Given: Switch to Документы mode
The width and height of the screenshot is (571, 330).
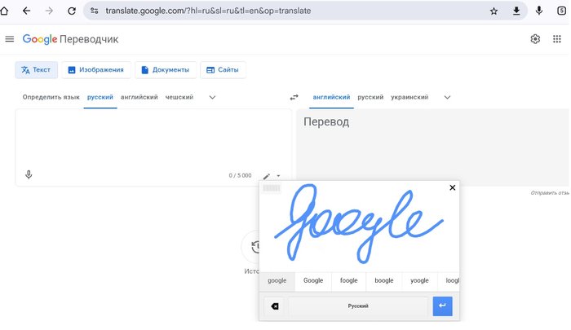Looking at the screenshot, I should click(x=166, y=70).
